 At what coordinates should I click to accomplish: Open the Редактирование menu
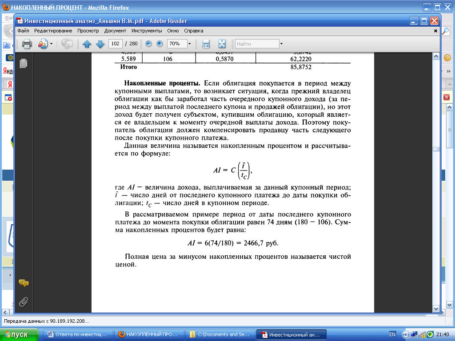click(x=53, y=31)
